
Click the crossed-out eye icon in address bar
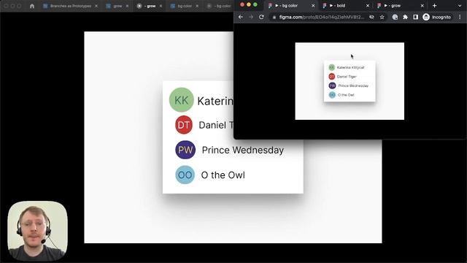[371, 18]
